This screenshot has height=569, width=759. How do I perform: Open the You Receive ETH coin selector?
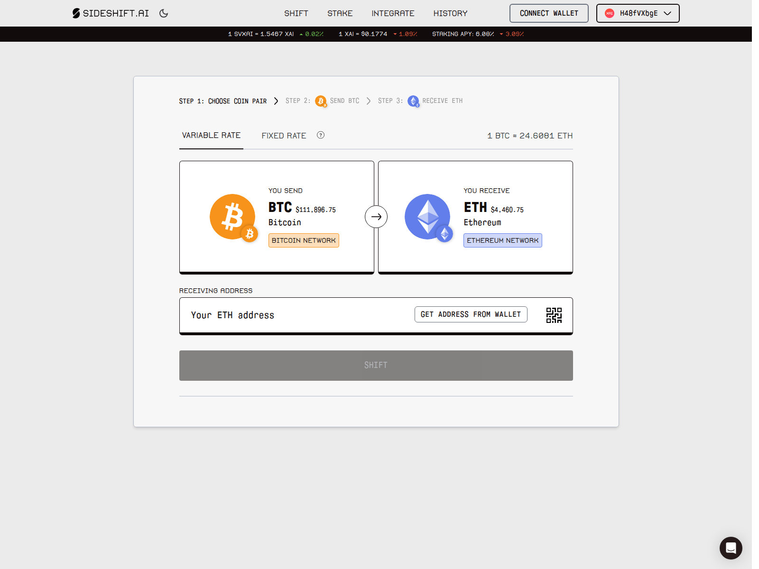pyautogui.click(x=475, y=217)
